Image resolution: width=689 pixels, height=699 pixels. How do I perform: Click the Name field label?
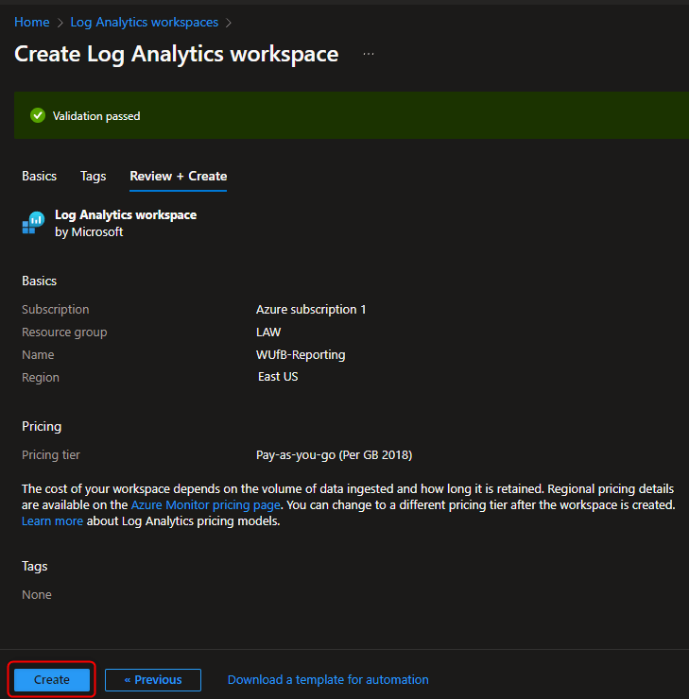pos(38,355)
